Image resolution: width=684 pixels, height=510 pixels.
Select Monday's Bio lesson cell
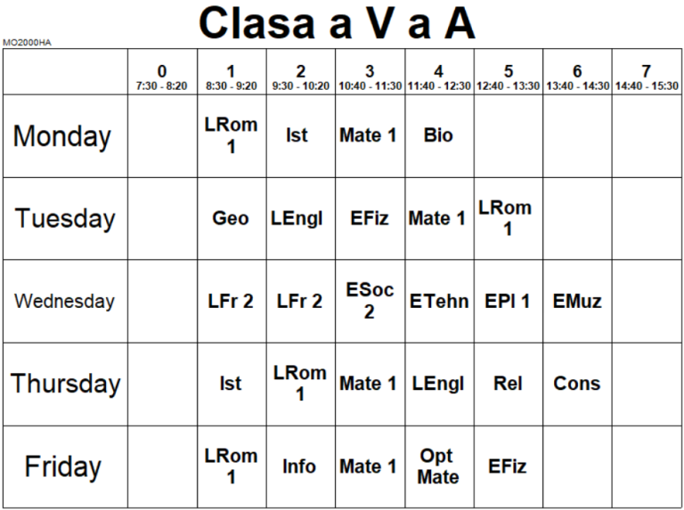[x=438, y=136]
